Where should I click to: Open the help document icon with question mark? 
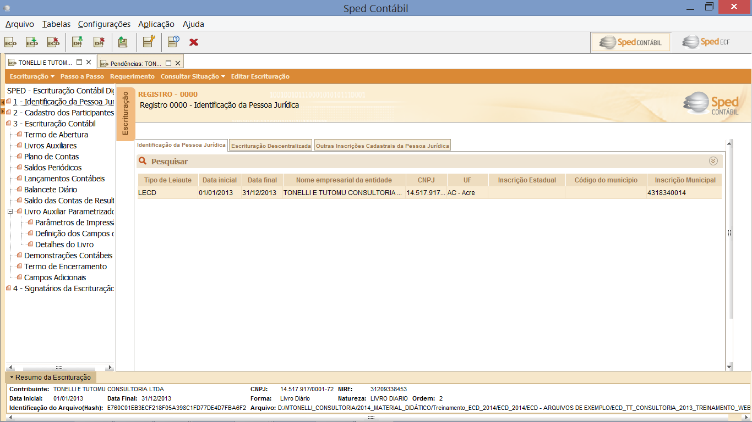pyautogui.click(x=173, y=42)
